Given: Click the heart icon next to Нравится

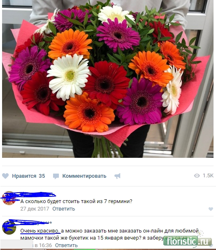Looking at the screenshot, I should pos(5,176).
